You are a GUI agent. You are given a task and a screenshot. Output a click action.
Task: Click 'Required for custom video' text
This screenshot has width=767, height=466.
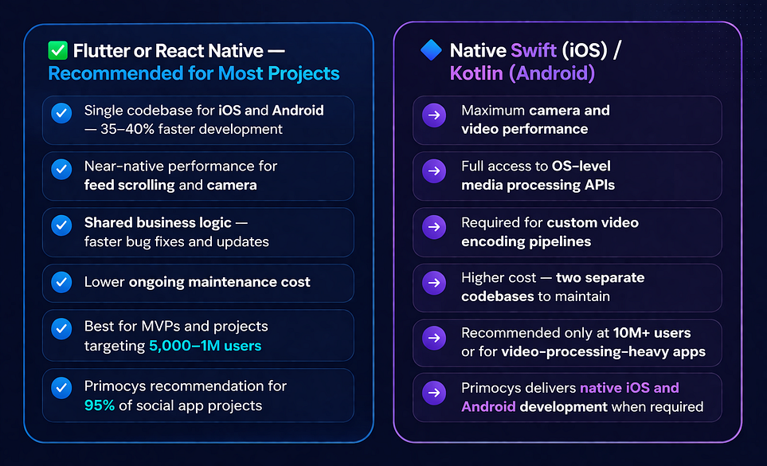pos(550,222)
